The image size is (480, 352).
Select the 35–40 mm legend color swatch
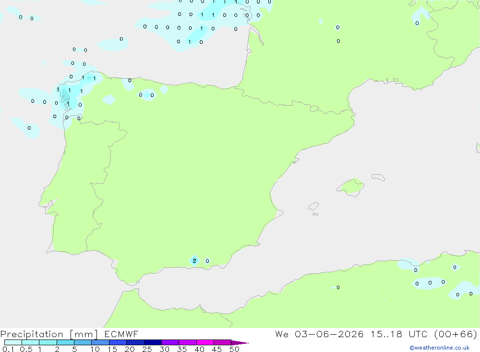tap(188, 342)
